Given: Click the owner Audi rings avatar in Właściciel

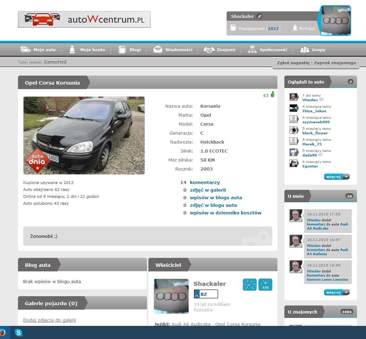Looking at the screenshot, I should tap(171, 296).
